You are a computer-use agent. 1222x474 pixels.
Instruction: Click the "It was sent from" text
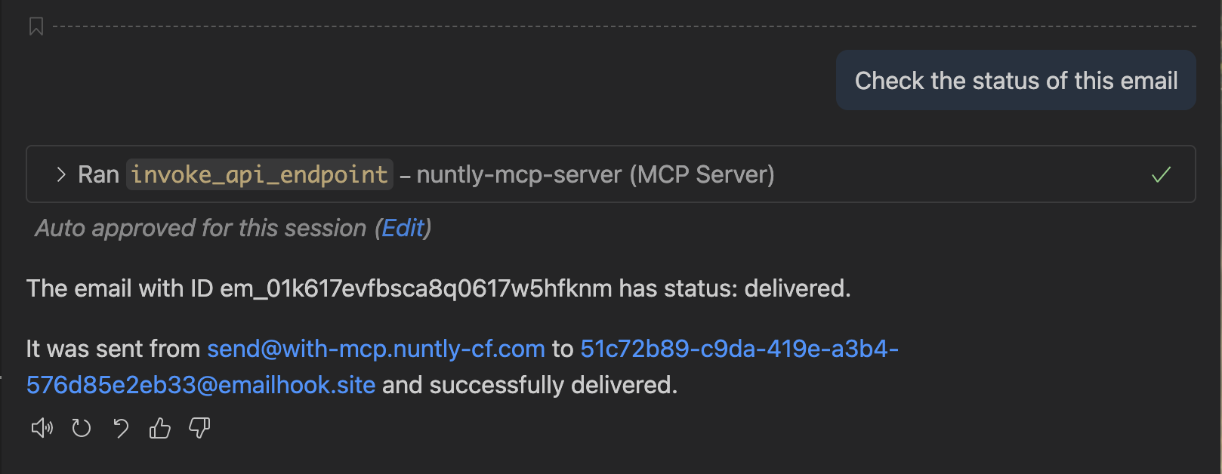[113, 349]
